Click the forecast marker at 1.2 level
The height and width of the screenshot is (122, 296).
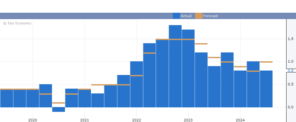pos(149,53)
